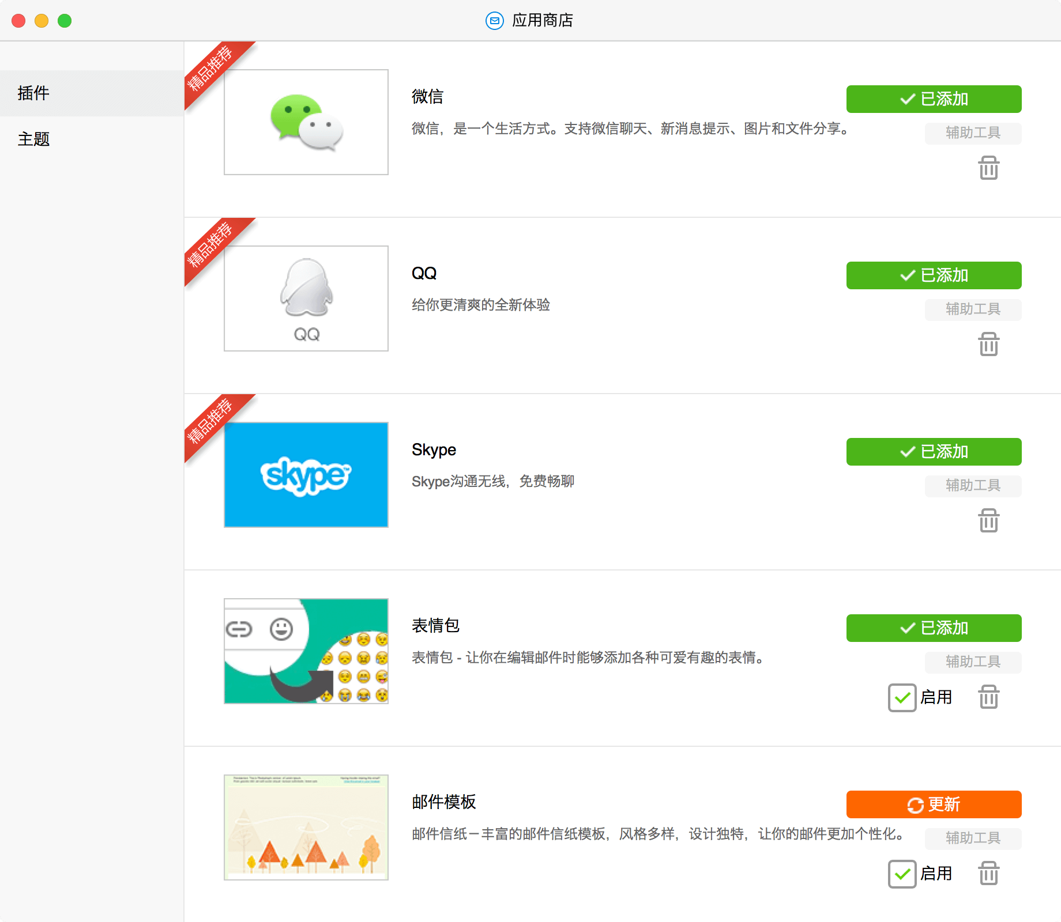Screen dimensions: 1061x922
Task: Click the QQ plugin title
Action: tap(424, 273)
